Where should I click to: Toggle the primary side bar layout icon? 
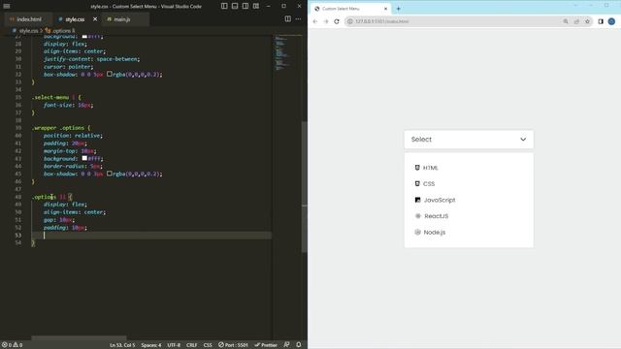224,6
